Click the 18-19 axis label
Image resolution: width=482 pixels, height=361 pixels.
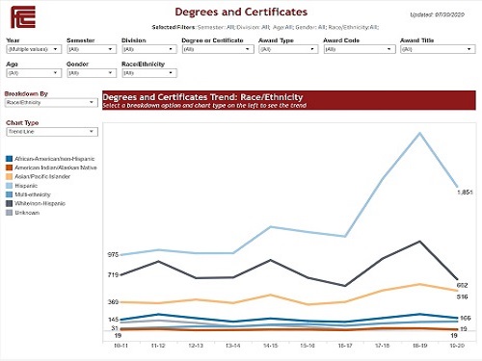tap(419, 346)
